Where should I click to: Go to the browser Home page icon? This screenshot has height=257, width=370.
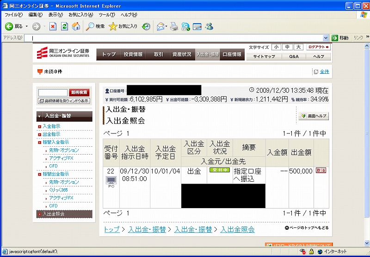[76, 26]
